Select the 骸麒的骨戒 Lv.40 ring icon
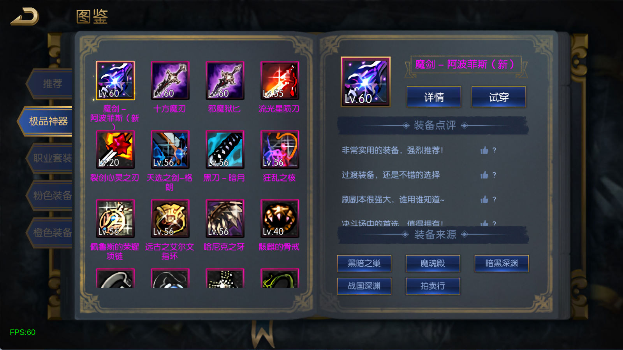This screenshot has width=623, height=350. click(280, 219)
